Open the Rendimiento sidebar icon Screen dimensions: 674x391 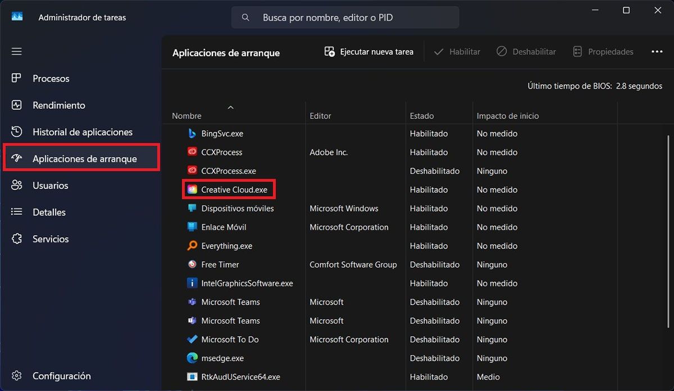point(17,105)
